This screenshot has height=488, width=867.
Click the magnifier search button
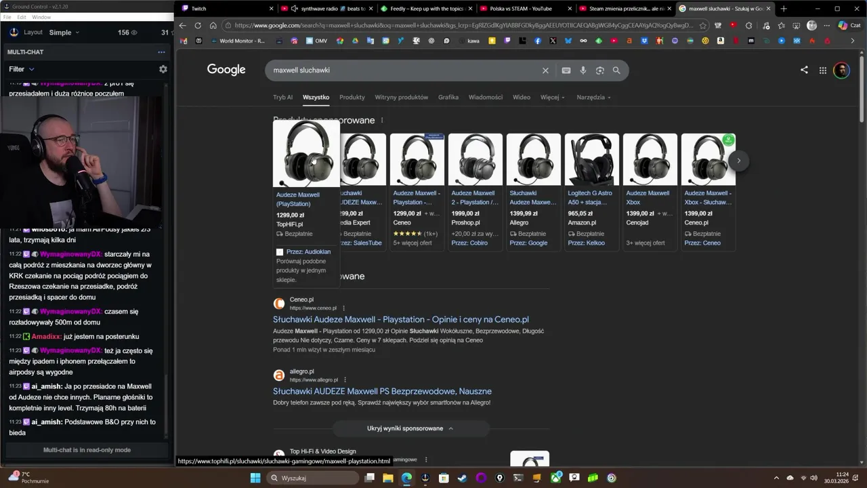click(616, 70)
